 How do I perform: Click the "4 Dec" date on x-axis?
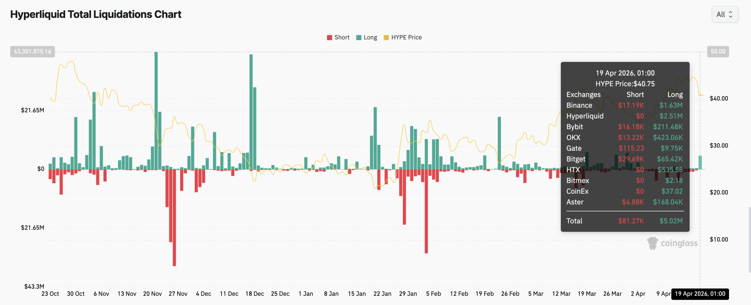(x=204, y=294)
